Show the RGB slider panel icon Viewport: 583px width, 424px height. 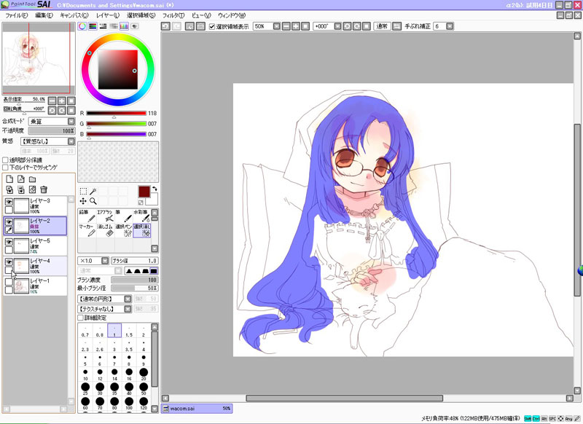(93, 26)
